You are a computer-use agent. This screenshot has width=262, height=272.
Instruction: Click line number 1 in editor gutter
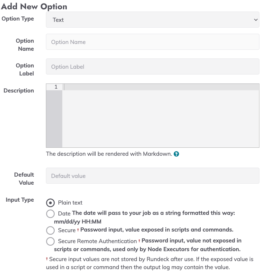click(56, 87)
